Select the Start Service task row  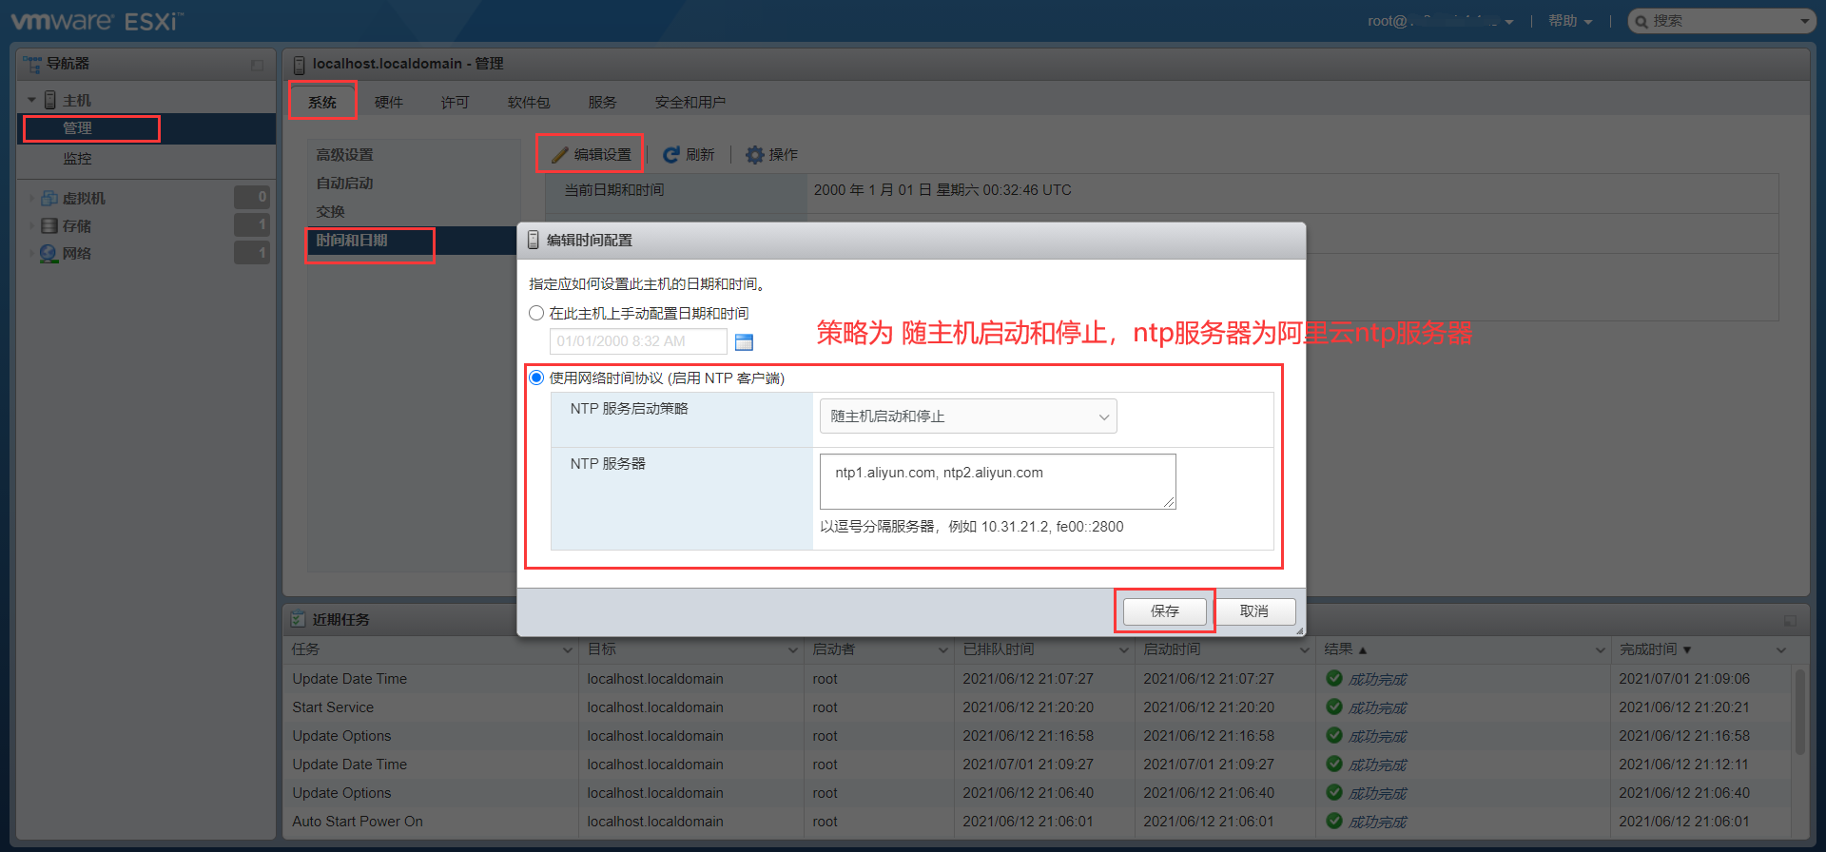coord(1039,707)
